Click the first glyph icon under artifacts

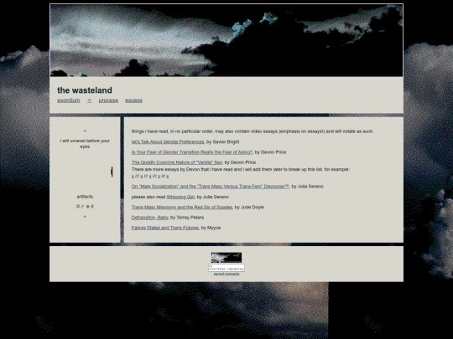tap(78, 207)
